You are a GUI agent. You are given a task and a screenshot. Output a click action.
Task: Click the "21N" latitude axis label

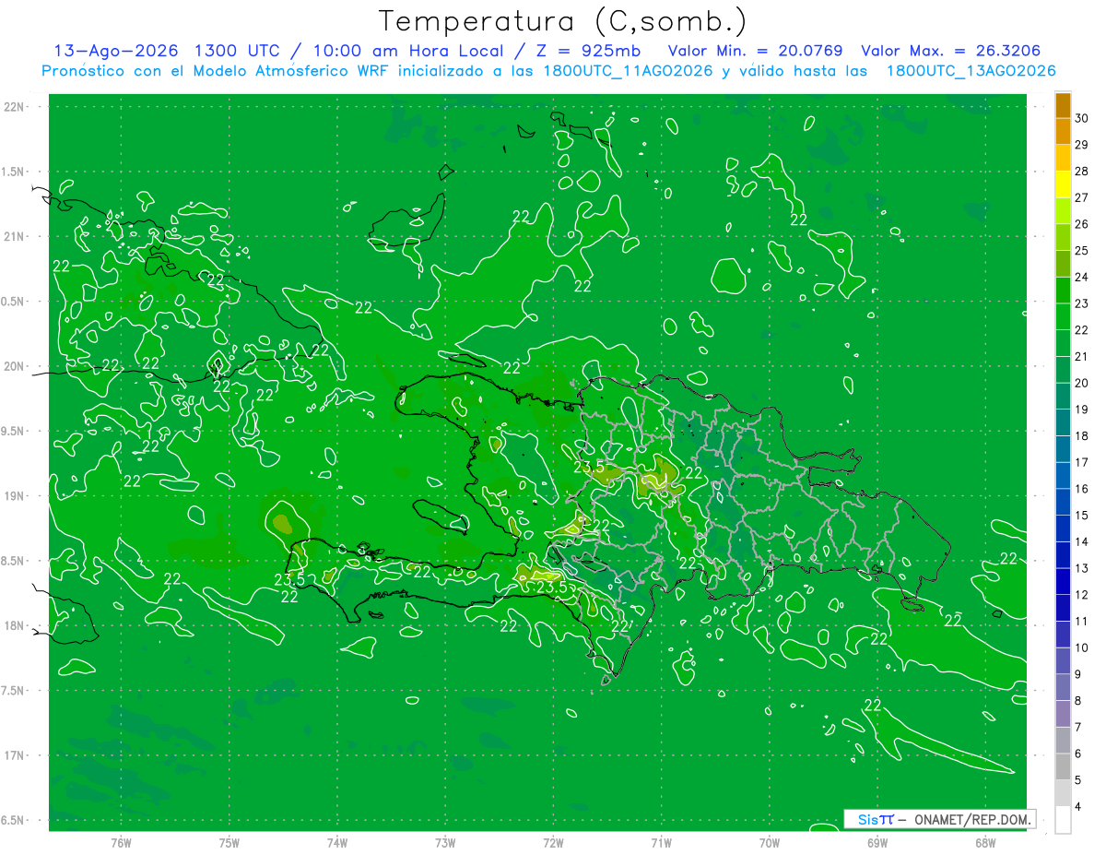pos(16,237)
